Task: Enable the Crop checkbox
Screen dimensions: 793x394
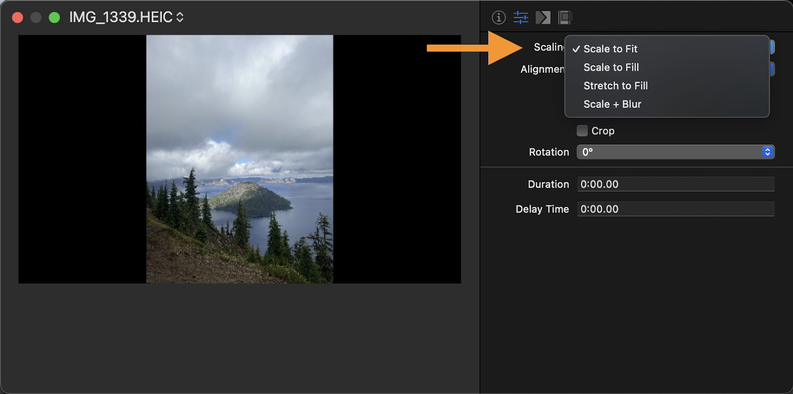Action: [582, 131]
